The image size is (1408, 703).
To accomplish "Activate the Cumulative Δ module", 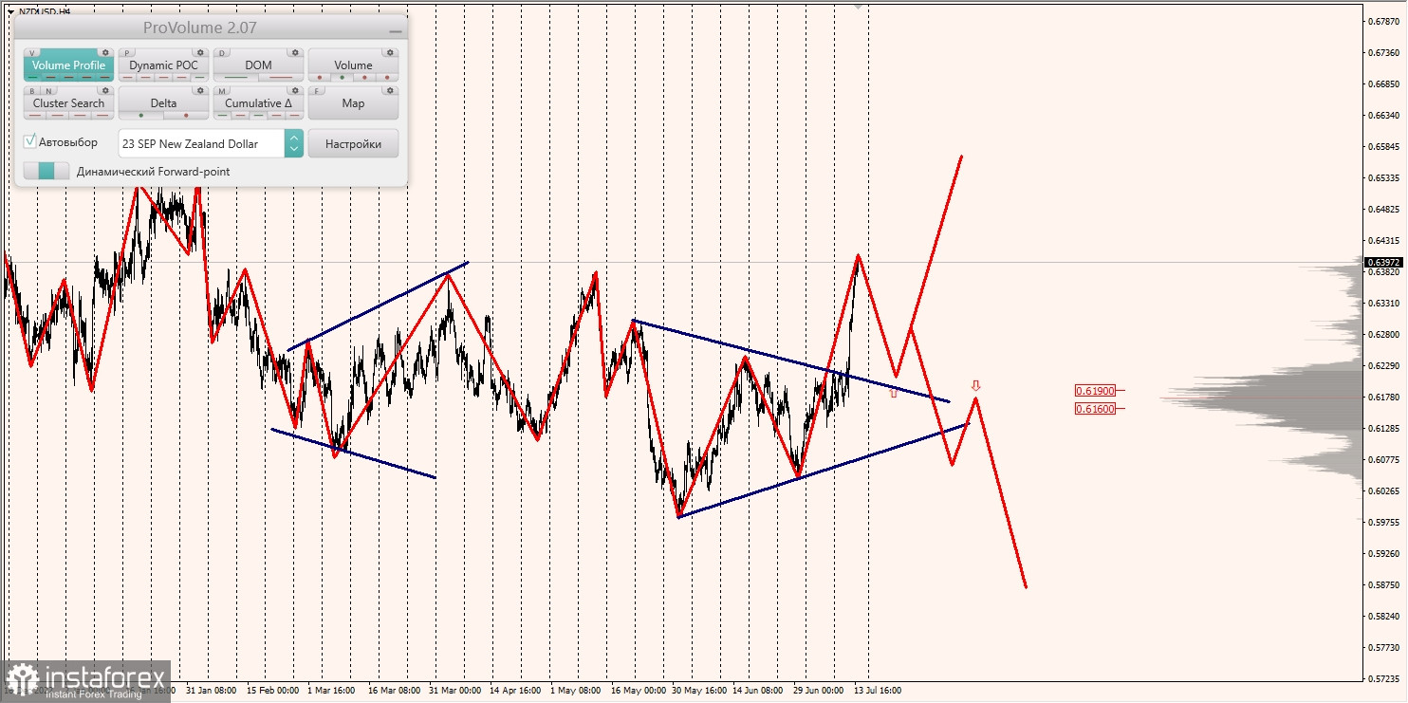I will 258,103.
